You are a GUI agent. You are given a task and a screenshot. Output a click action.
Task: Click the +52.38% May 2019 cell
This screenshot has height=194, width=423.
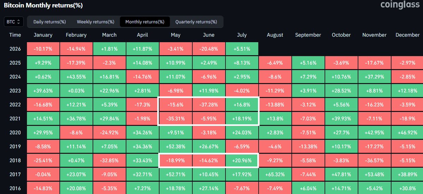176,146
